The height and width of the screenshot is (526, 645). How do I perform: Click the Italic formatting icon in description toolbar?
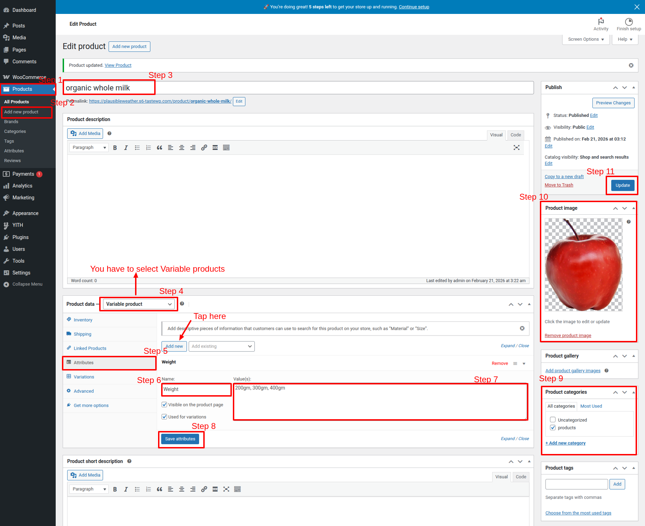click(x=126, y=148)
